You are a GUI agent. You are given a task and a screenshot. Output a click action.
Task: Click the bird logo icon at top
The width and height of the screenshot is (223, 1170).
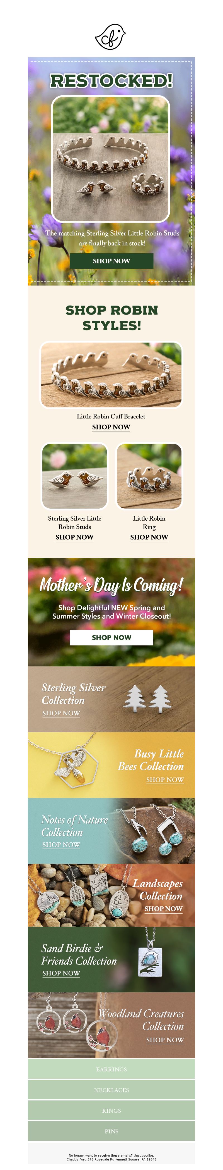110,37
